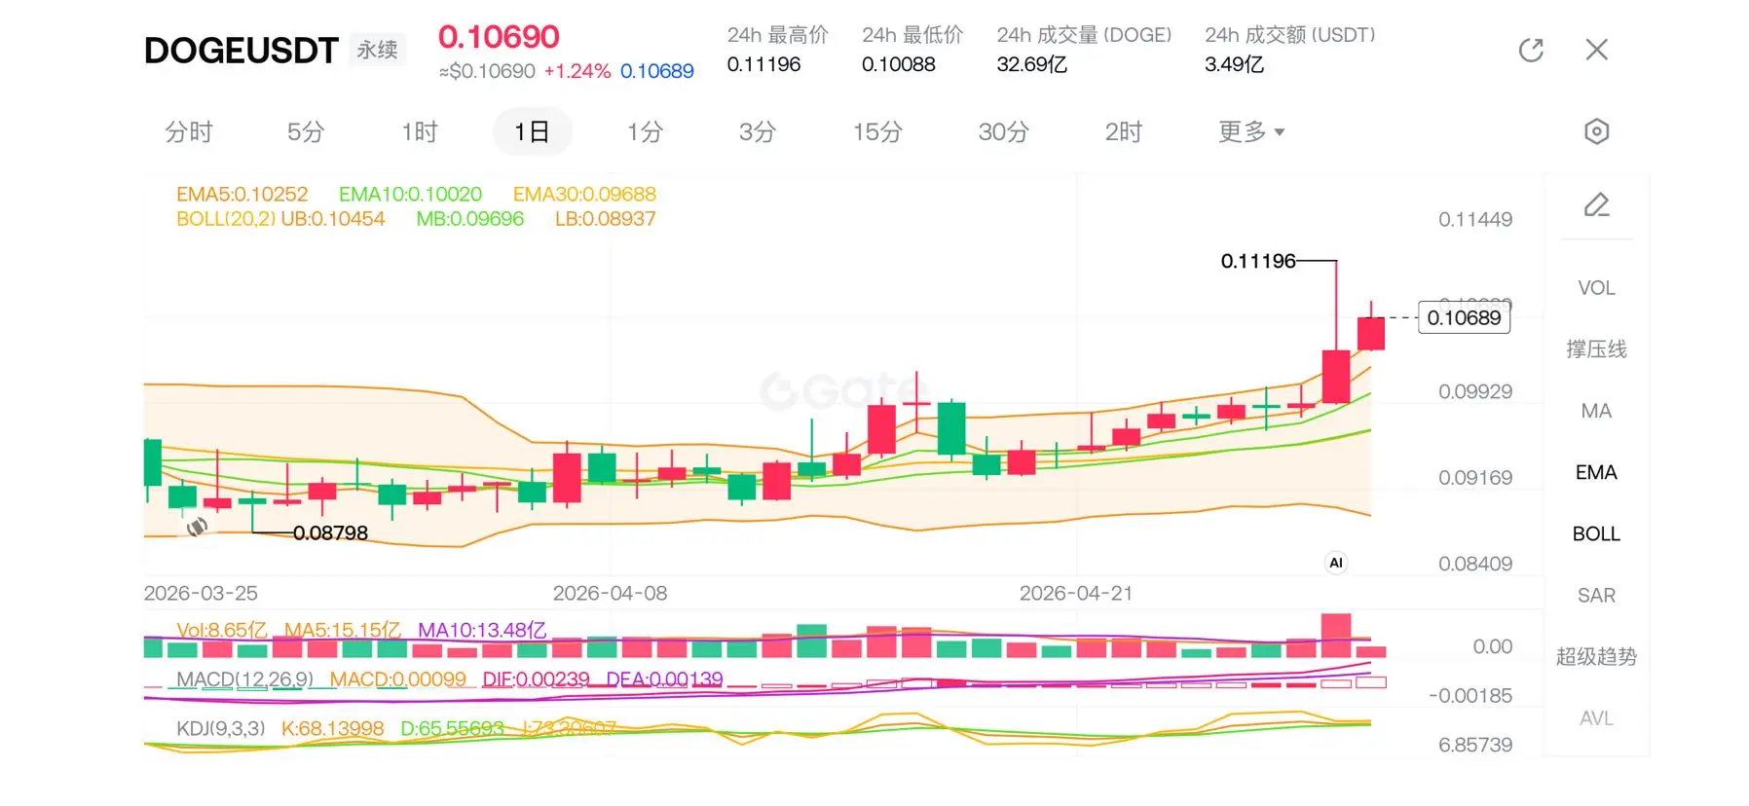Viewport: 1749px width, 806px height.
Task: Toggle the 超级趋势 supertrend indicator
Action: tap(1596, 657)
